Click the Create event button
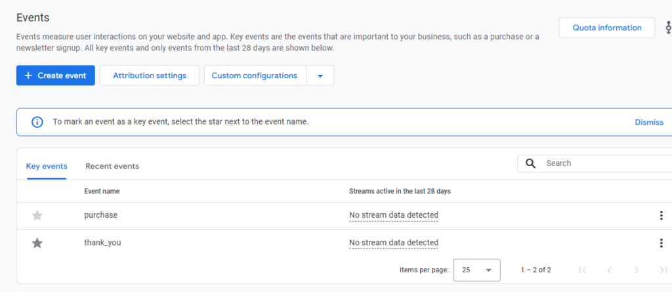Image resolution: width=672 pixels, height=292 pixels. click(56, 75)
